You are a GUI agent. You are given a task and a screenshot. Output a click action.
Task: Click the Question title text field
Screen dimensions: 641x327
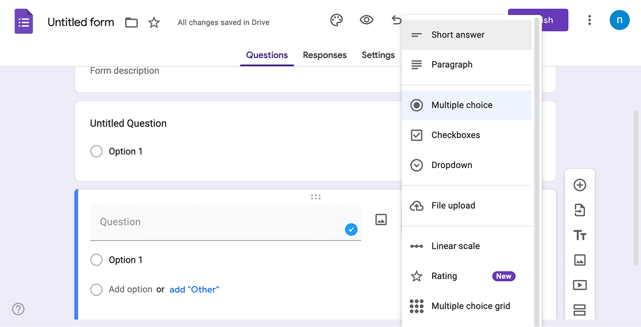pos(200,221)
